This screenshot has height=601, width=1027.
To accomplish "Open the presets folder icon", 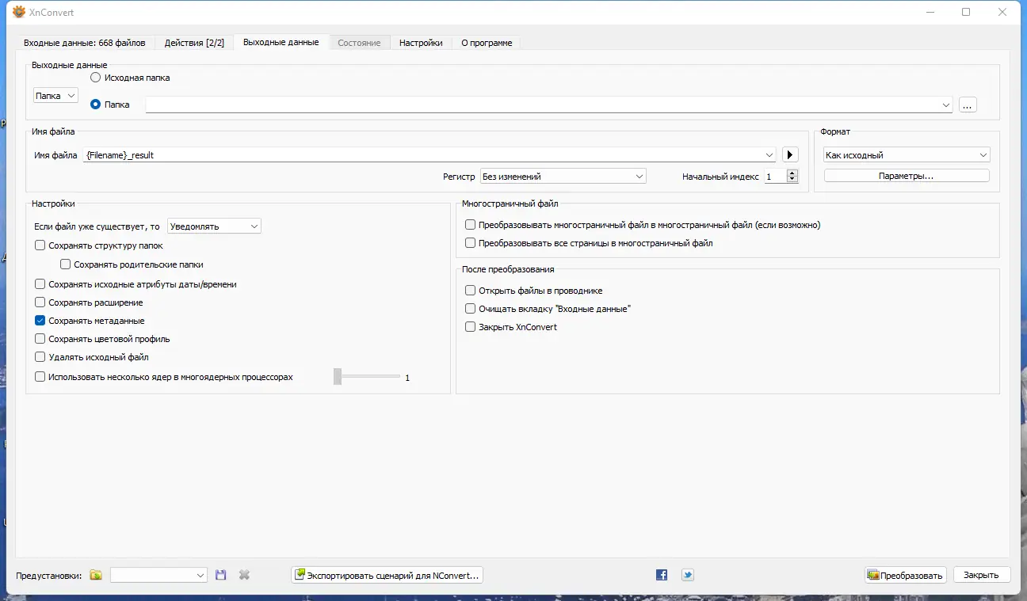I will [96, 575].
